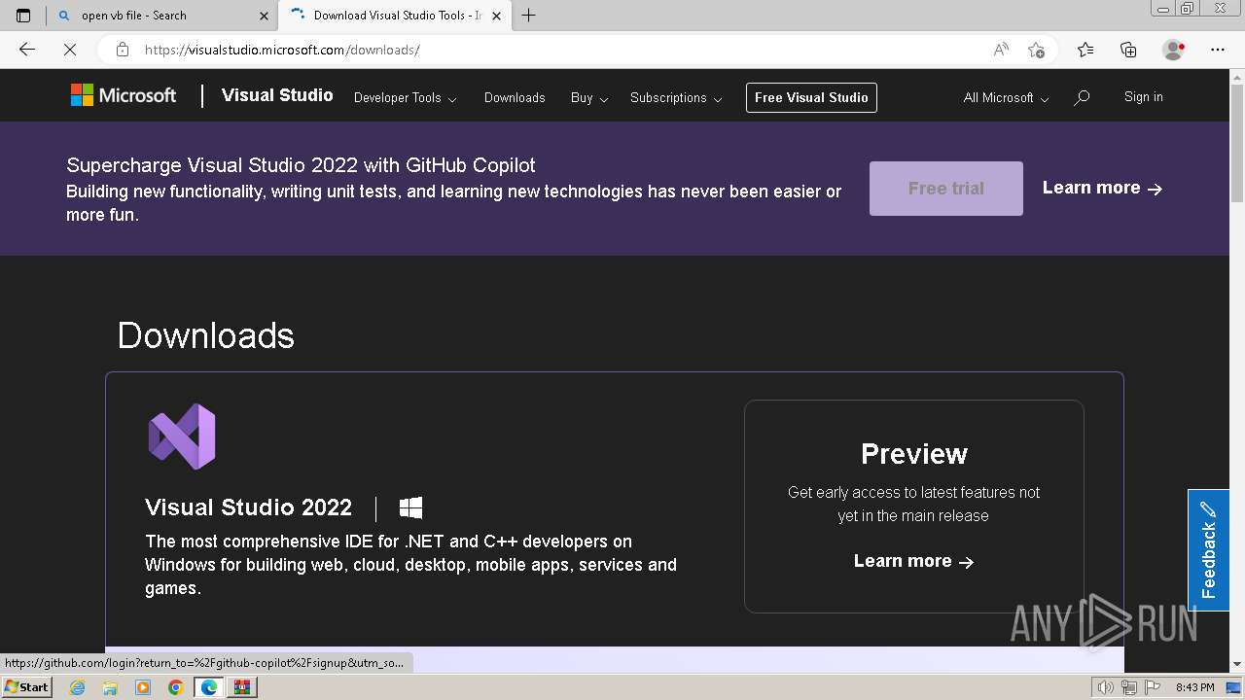This screenshot has width=1245, height=700.
Task: Expand the Developer Tools dropdown
Action: (405, 98)
